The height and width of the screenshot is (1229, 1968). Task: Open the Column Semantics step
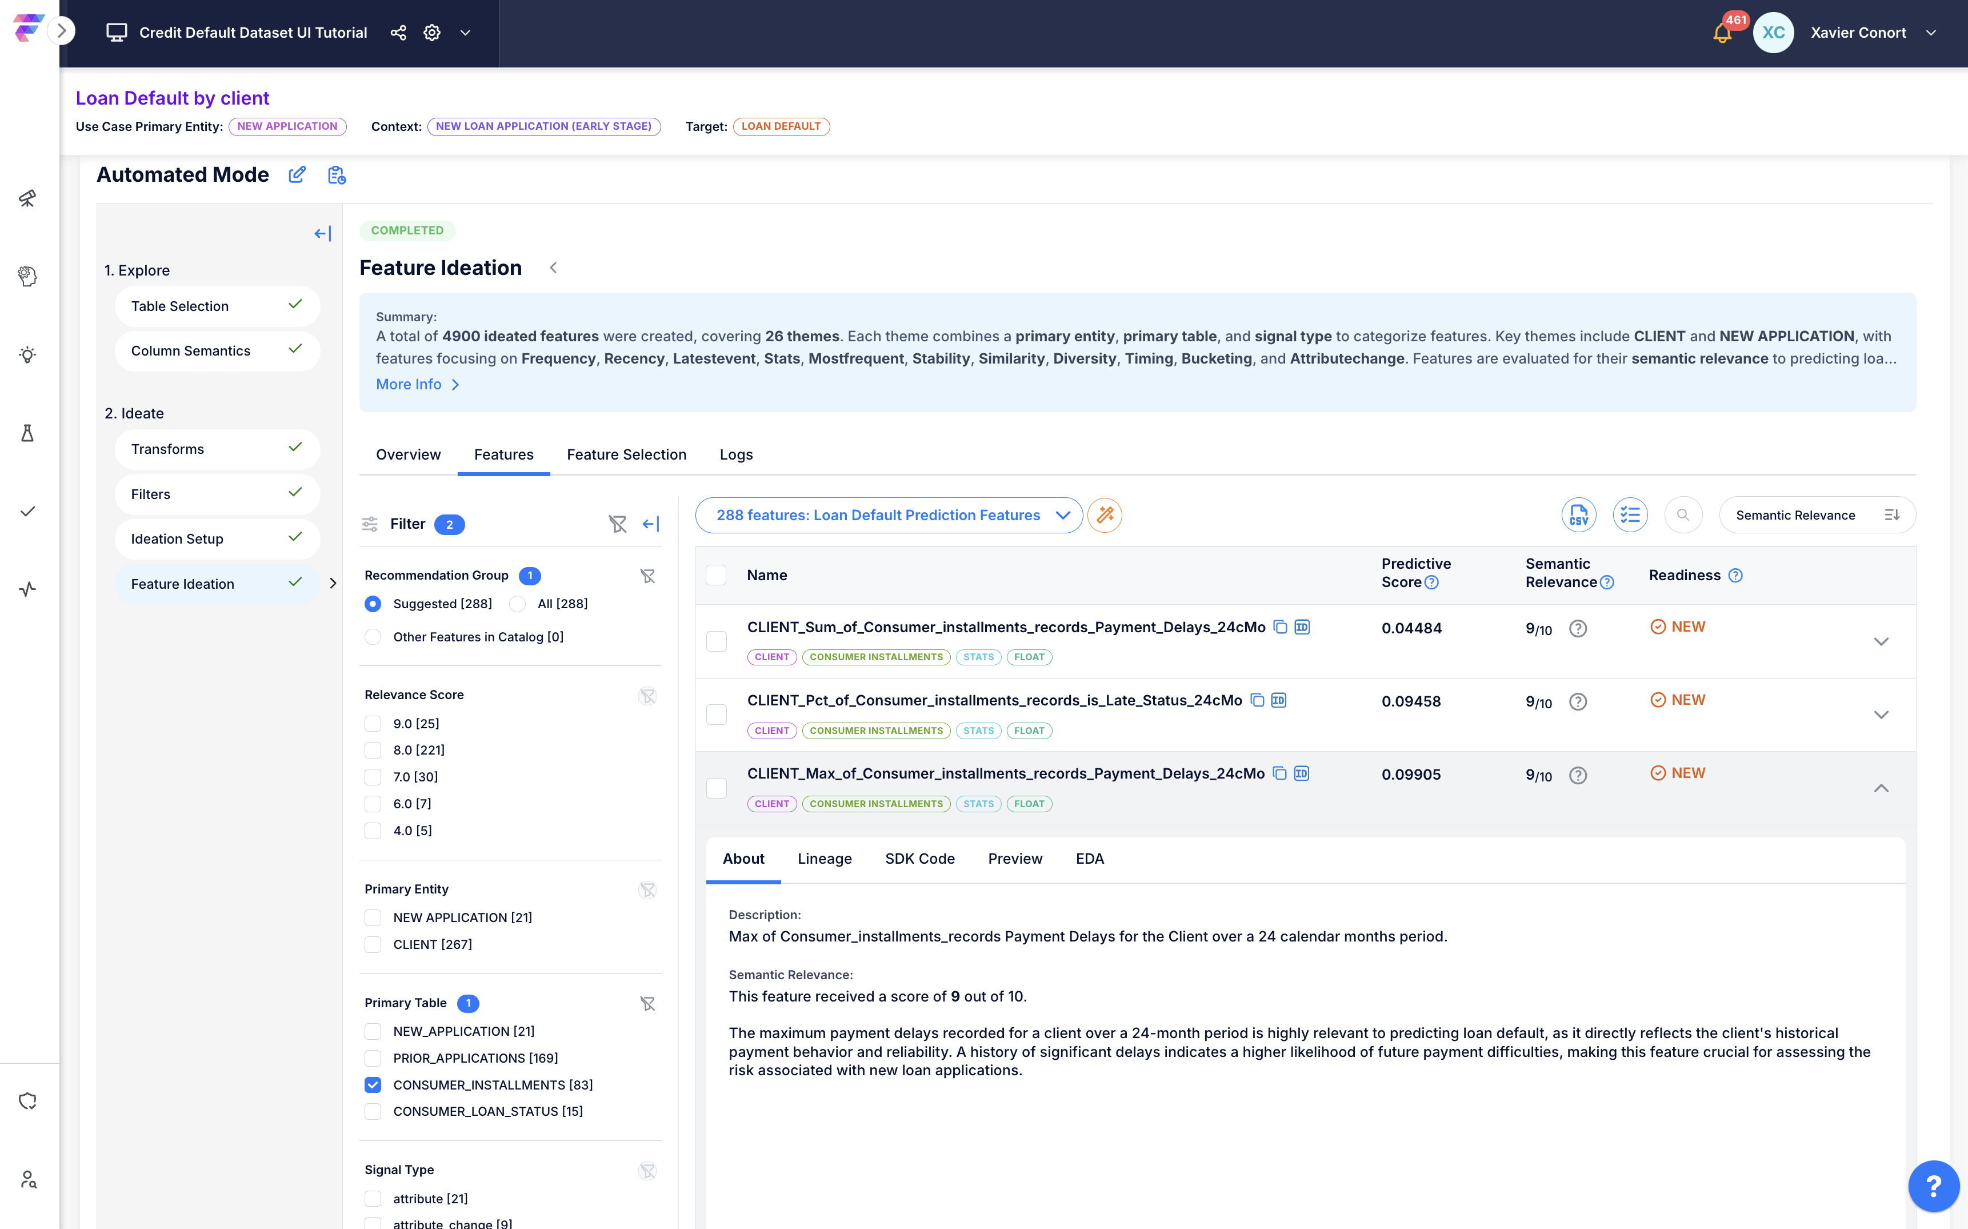(217, 351)
